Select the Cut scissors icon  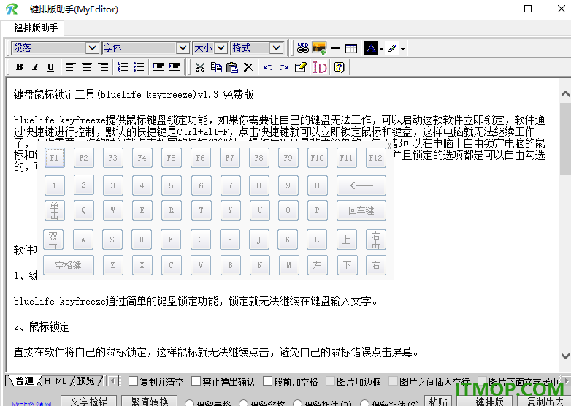click(200, 67)
